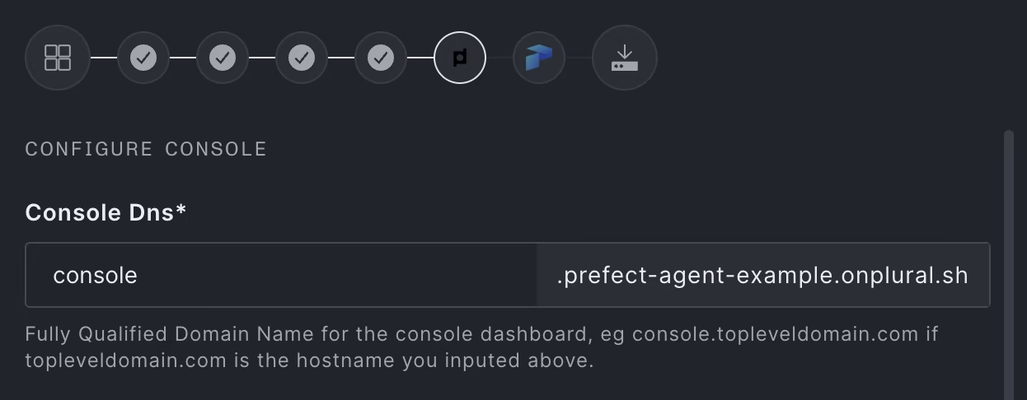This screenshot has width=1027, height=400.
Task: Go to the apps grid step icon
Action: pyautogui.click(x=58, y=58)
